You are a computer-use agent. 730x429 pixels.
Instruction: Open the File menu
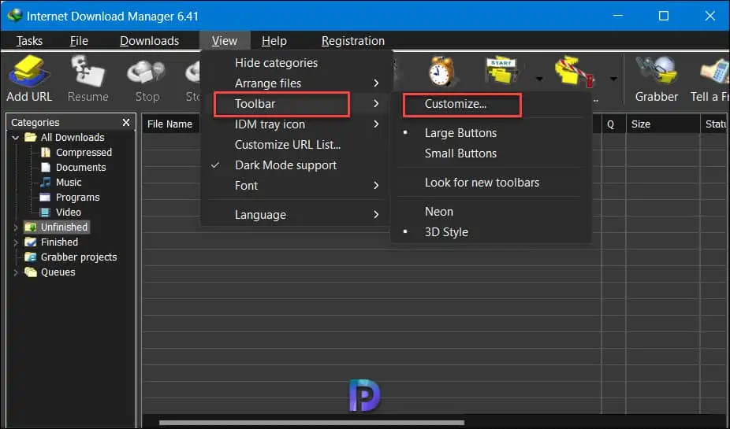(79, 41)
